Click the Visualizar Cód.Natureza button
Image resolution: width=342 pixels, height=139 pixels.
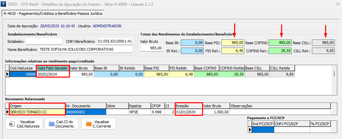pos(24,123)
